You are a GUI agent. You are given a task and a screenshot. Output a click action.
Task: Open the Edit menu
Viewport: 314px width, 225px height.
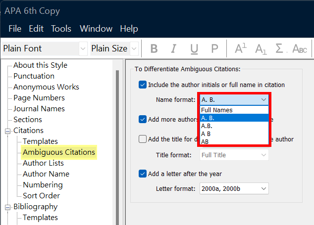click(36, 29)
